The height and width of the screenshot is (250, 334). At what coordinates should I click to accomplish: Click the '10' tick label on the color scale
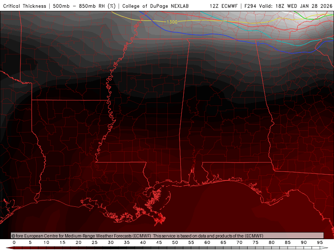pos(46,242)
